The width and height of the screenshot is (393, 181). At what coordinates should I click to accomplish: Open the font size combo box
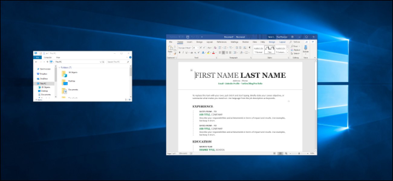(196, 48)
